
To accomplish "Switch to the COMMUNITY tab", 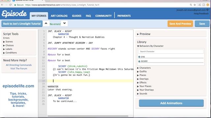I will click(103, 16).
